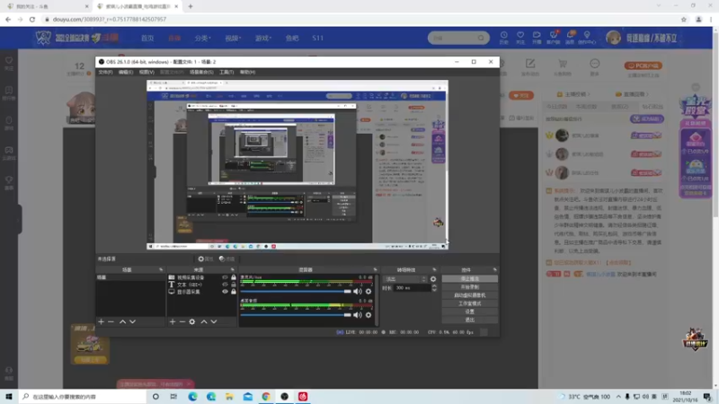Add a new source with plus icon in Sources panel

[173, 322]
